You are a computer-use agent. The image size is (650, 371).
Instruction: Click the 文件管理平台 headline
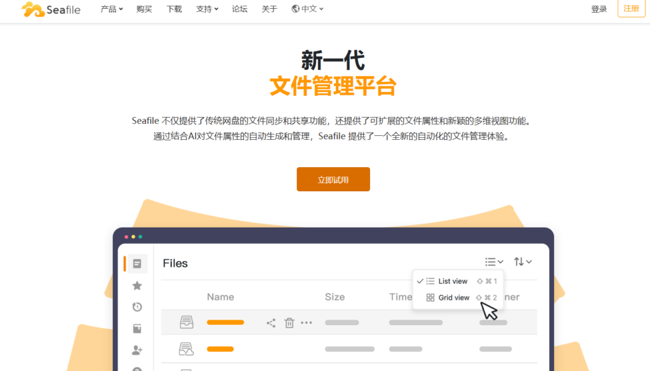(x=333, y=86)
